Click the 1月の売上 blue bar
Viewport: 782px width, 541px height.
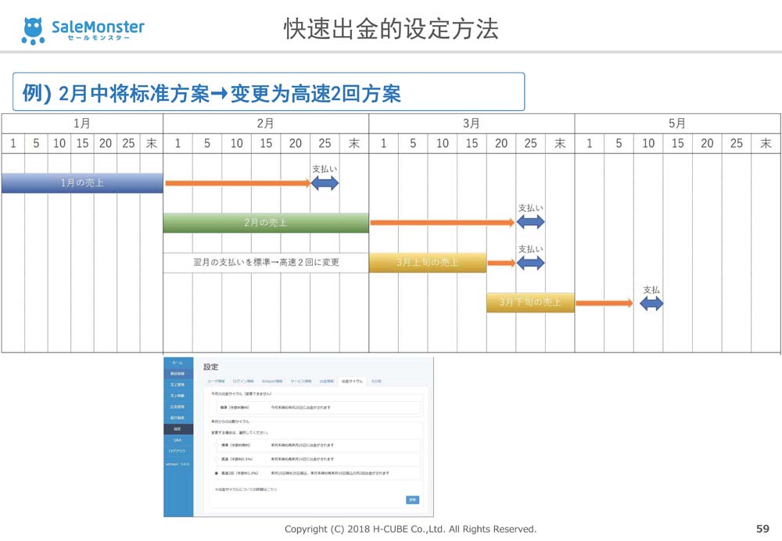[x=82, y=183]
